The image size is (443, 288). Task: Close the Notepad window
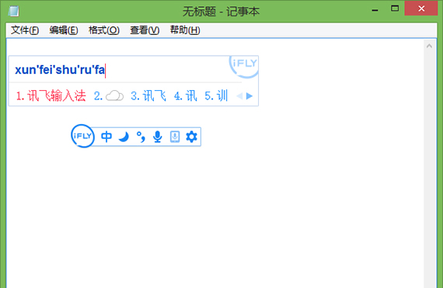click(421, 9)
